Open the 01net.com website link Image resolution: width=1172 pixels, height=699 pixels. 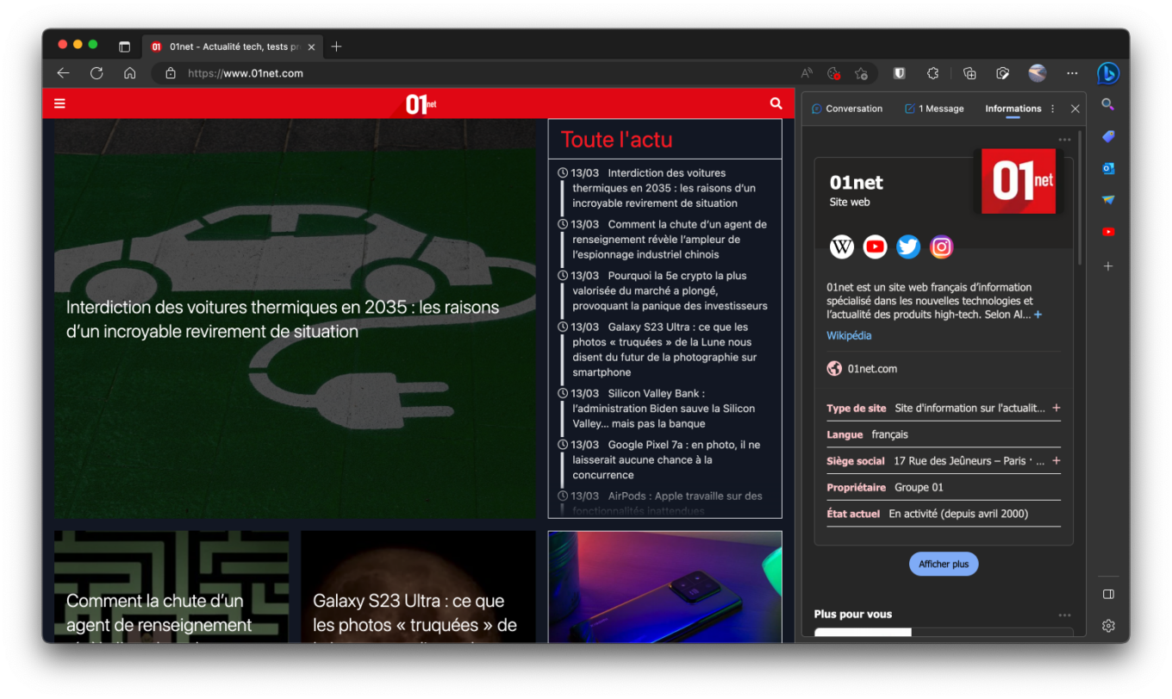872,369
